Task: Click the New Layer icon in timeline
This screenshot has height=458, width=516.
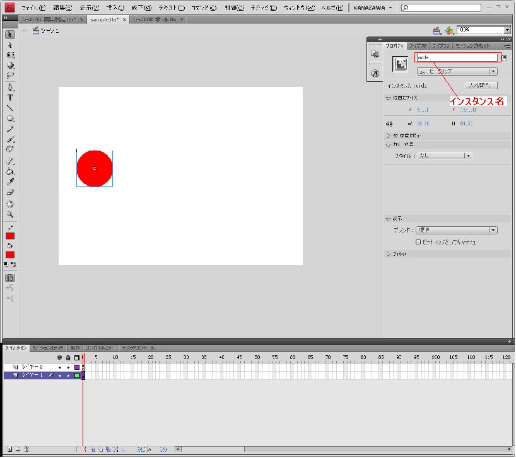Action: 9,449
